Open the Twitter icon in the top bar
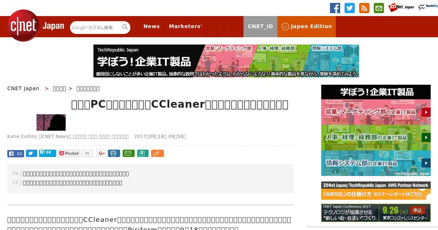 click(350, 8)
